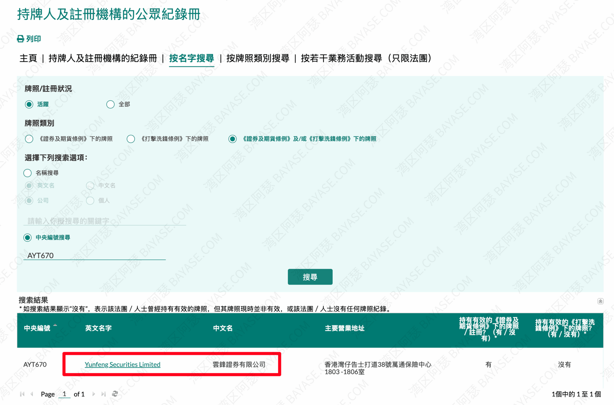The height and width of the screenshot is (405, 614).
Task: Go to previous page arrow icon
Action: (x=32, y=394)
